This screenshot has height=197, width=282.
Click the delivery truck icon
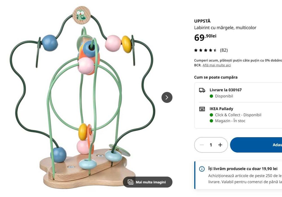(202, 90)
